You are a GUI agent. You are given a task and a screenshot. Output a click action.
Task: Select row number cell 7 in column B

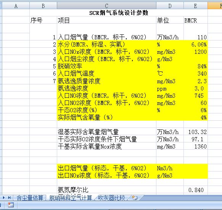43,81
